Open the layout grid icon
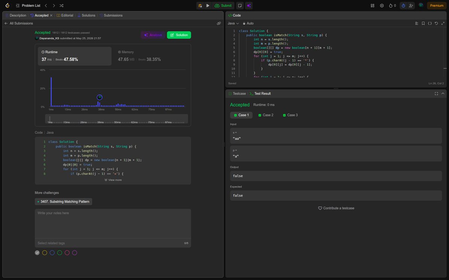Viewport: 449px width, 280px height. (372, 6)
